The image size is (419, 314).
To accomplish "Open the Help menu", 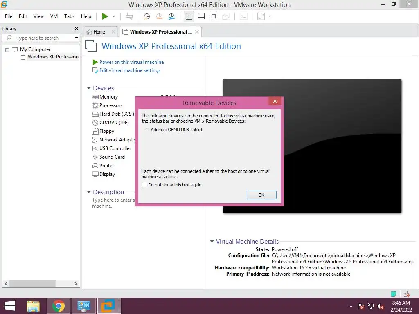I will coord(86,16).
